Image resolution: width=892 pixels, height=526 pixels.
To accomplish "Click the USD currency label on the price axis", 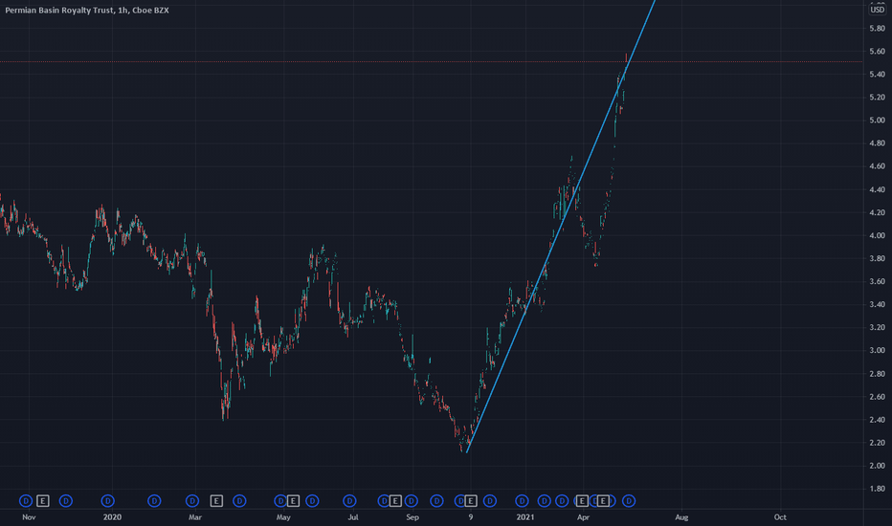I will point(878,10).
